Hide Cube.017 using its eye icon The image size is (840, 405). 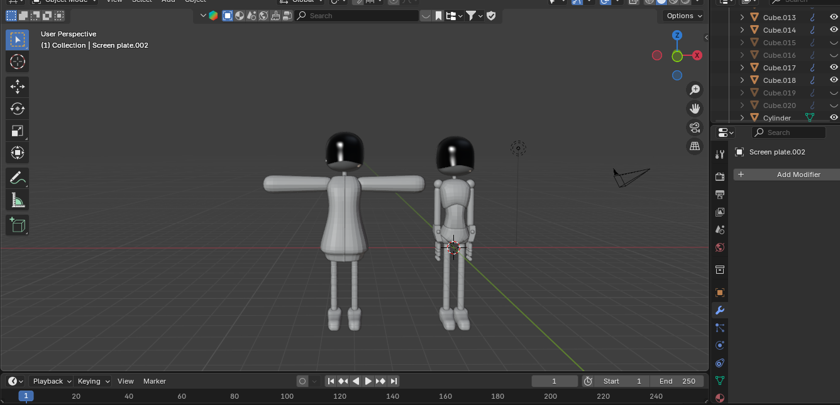834,68
